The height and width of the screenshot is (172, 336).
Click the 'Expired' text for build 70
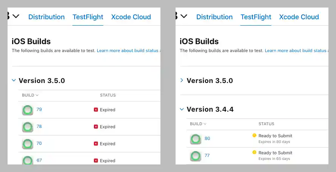point(107,144)
